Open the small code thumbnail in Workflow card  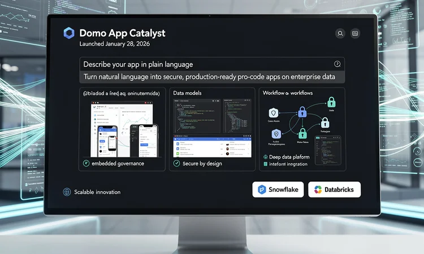pyautogui.click(x=328, y=150)
